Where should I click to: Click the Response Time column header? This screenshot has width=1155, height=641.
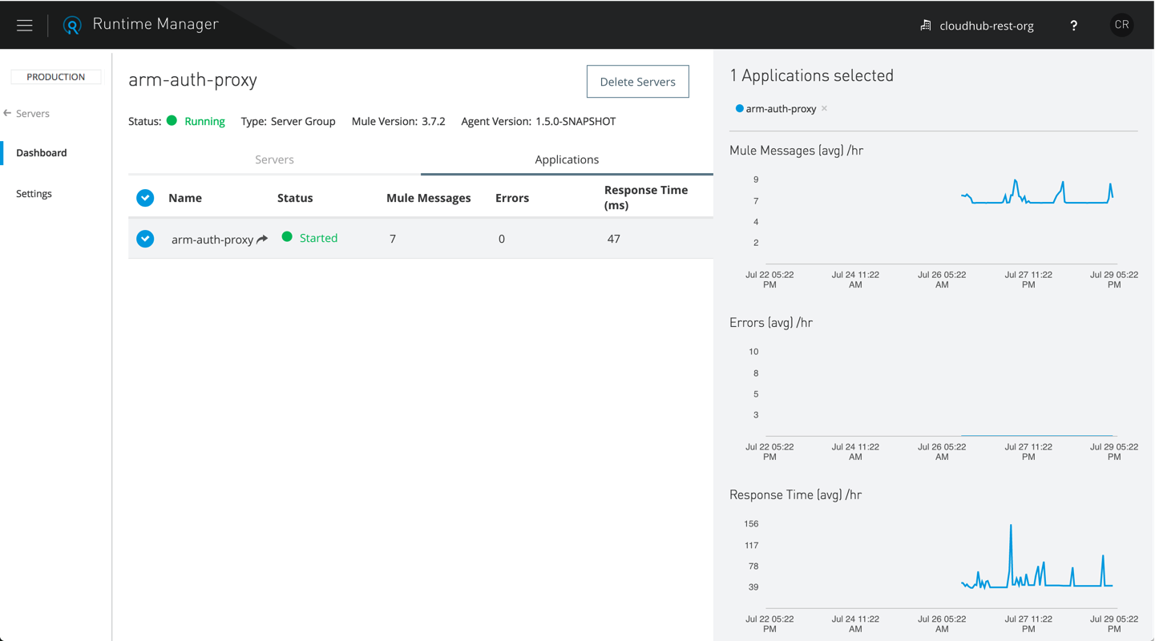[645, 197]
